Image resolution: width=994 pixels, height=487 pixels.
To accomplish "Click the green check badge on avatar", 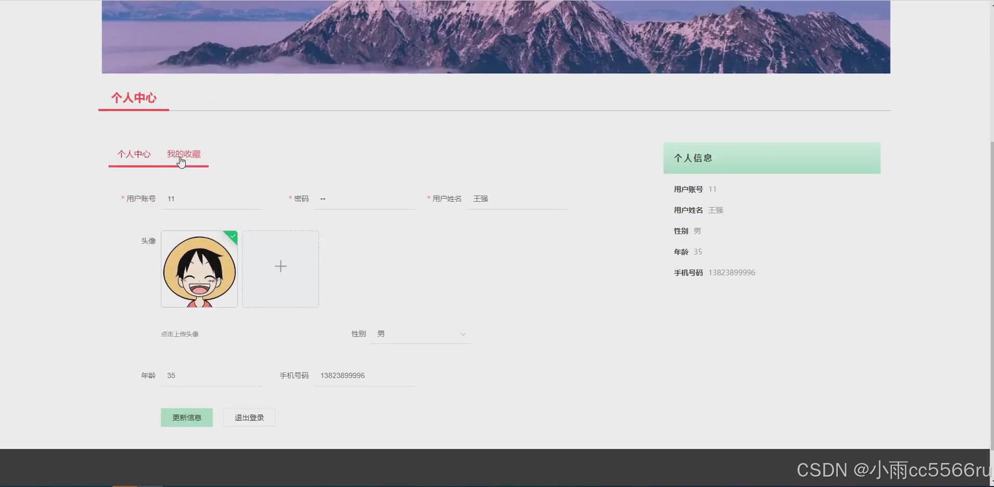I will [232, 236].
